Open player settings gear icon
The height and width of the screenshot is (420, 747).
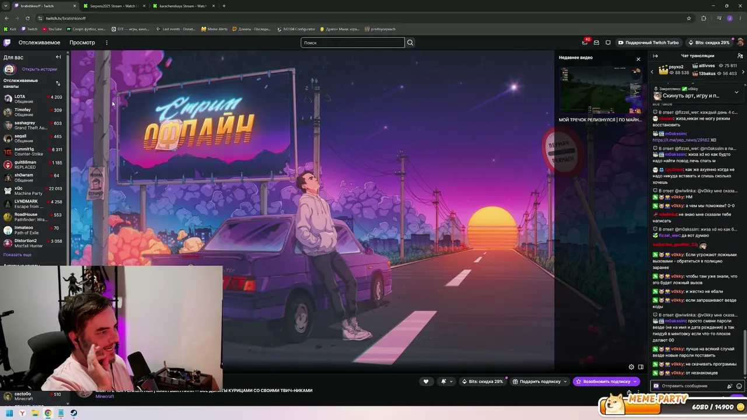[x=631, y=367]
